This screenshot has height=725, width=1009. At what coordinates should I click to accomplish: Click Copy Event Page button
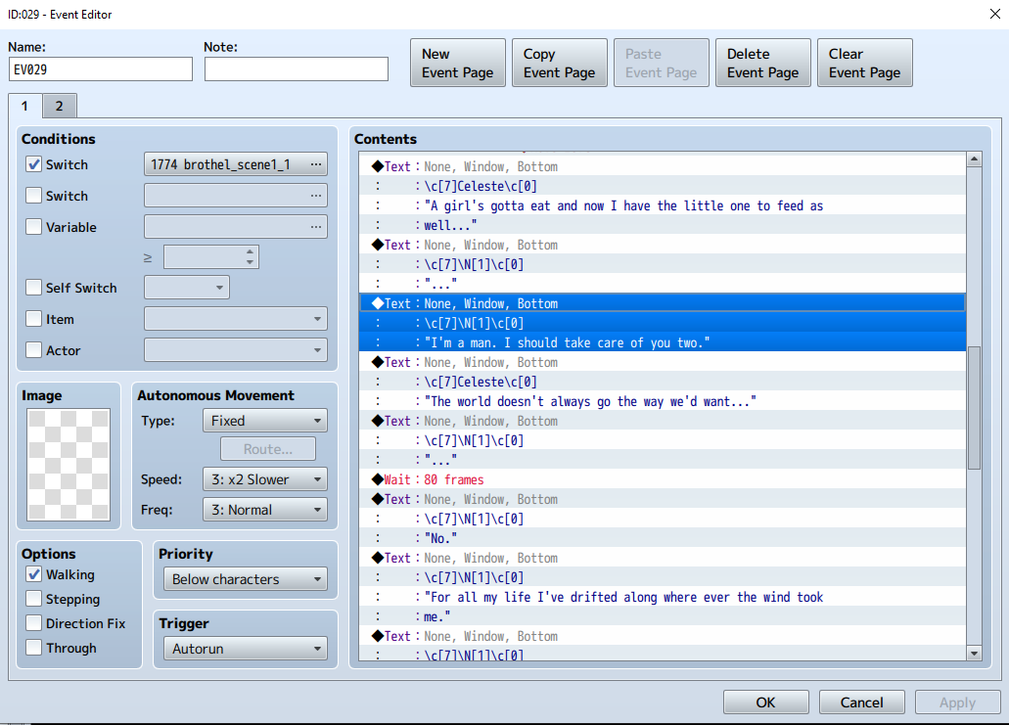pyautogui.click(x=559, y=63)
